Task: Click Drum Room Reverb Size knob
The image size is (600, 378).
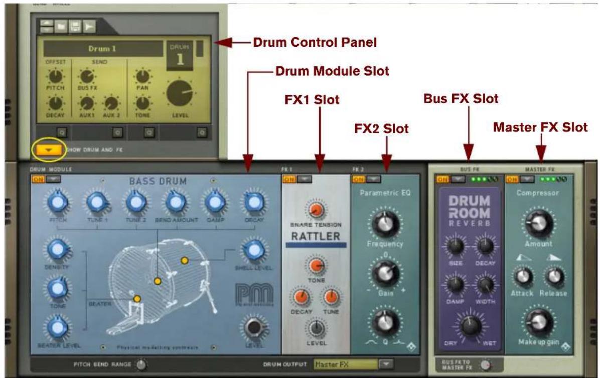Action: pyautogui.click(x=456, y=246)
